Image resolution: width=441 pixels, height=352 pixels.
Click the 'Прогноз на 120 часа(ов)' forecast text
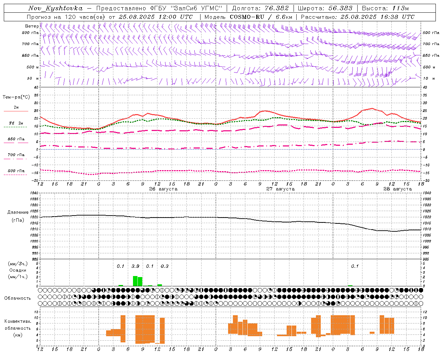[x=66, y=17]
